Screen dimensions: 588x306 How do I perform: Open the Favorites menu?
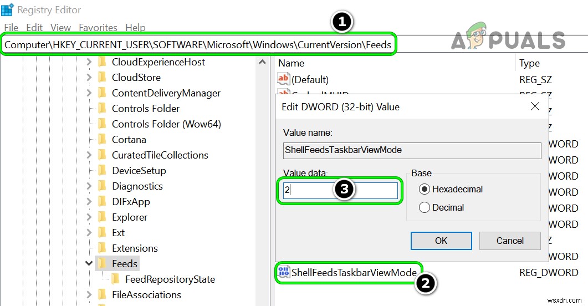coord(98,27)
